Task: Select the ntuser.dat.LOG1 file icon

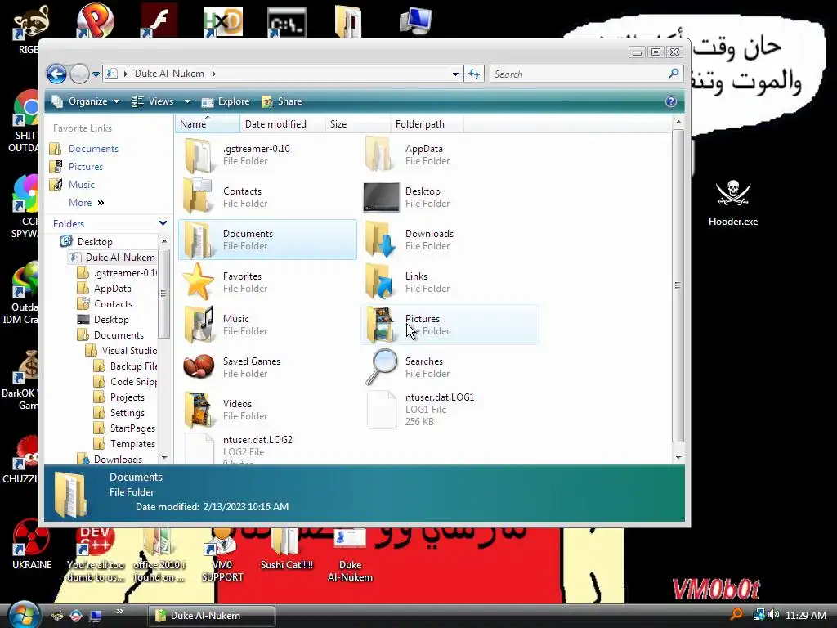Action: click(x=382, y=410)
